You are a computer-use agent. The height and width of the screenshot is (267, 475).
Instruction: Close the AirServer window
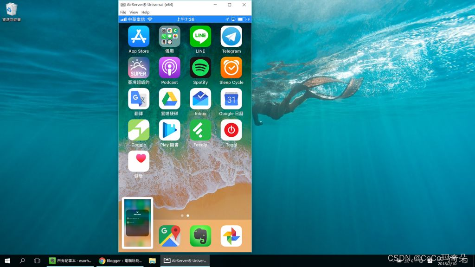(244, 5)
